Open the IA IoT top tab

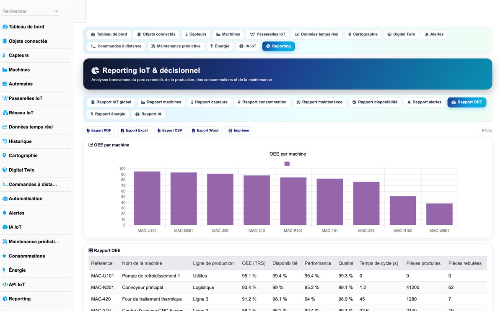[247, 46]
